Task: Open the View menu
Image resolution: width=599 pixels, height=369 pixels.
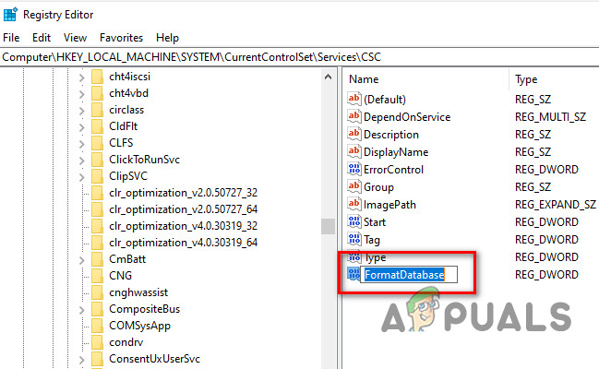Action: (75, 38)
